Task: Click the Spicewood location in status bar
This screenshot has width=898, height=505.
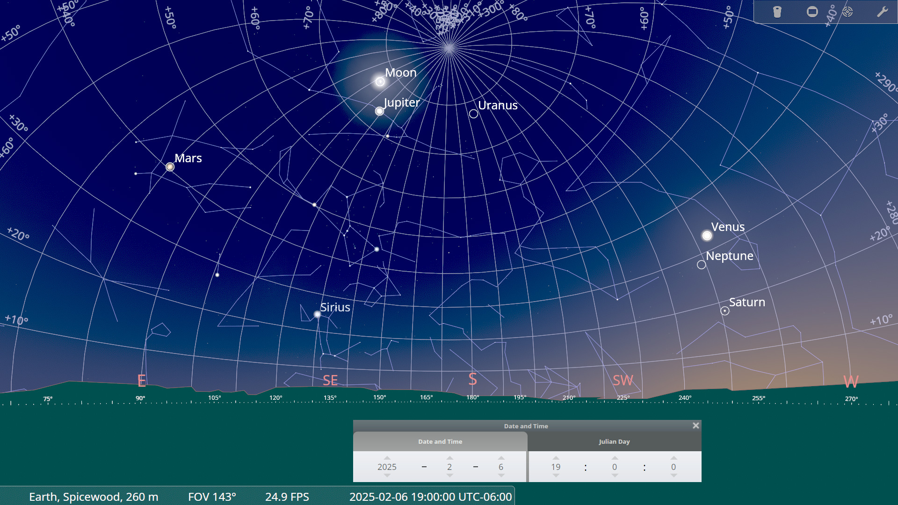Action: [94, 497]
